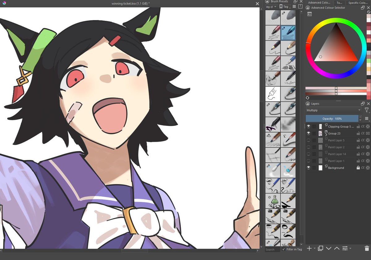The height and width of the screenshot is (260, 371).
Task: Select the green flask brush preset
Action: (273, 201)
